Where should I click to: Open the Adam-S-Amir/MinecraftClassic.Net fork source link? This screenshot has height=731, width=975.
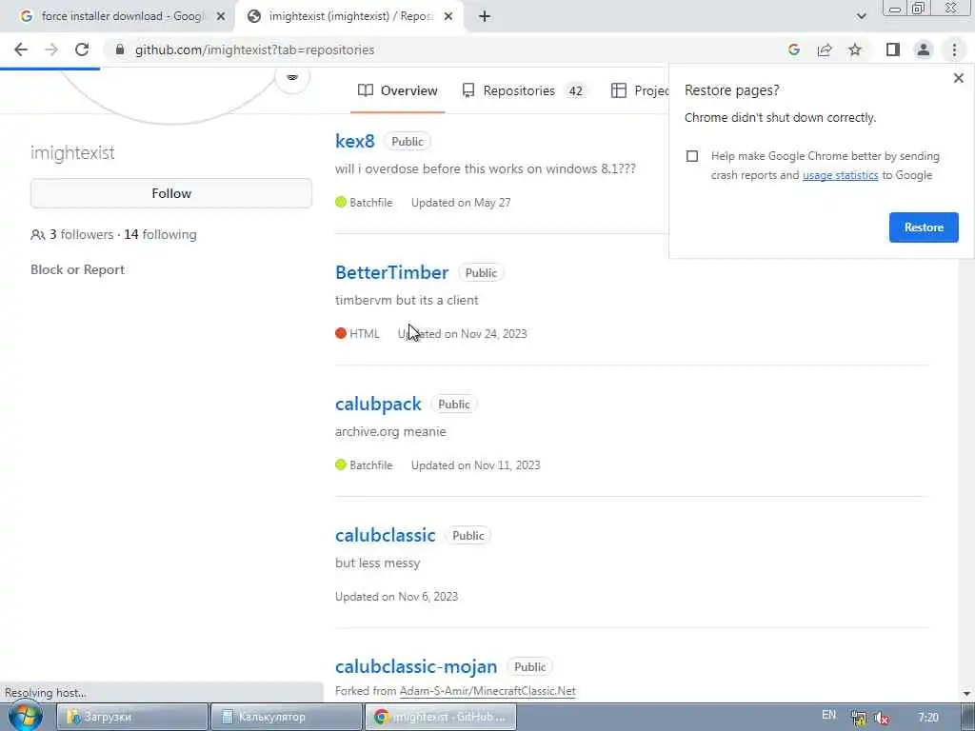click(487, 691)
